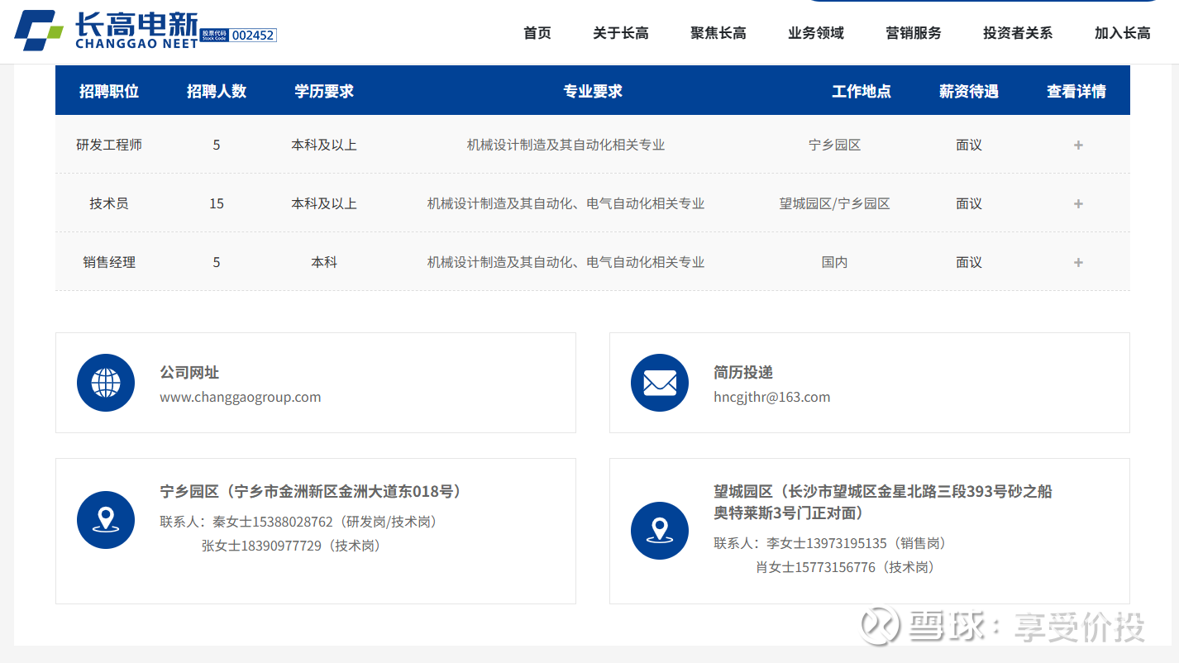
Task: Click the 查看详情 column header
Action: 1076,91
